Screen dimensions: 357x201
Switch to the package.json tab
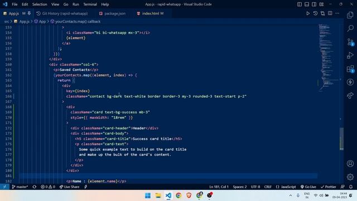pyautogui.click(x=115, y=13)
